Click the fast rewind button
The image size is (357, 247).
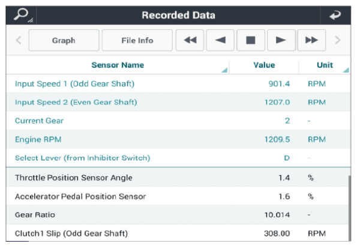click(x=190, y=40)
